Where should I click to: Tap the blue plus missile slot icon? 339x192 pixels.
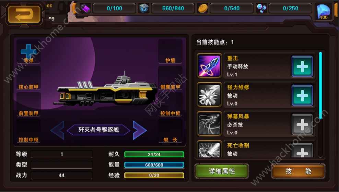pos(28,52)
